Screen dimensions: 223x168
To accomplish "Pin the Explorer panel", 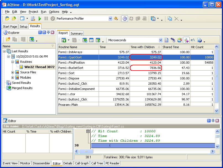I will coord(48,32).
